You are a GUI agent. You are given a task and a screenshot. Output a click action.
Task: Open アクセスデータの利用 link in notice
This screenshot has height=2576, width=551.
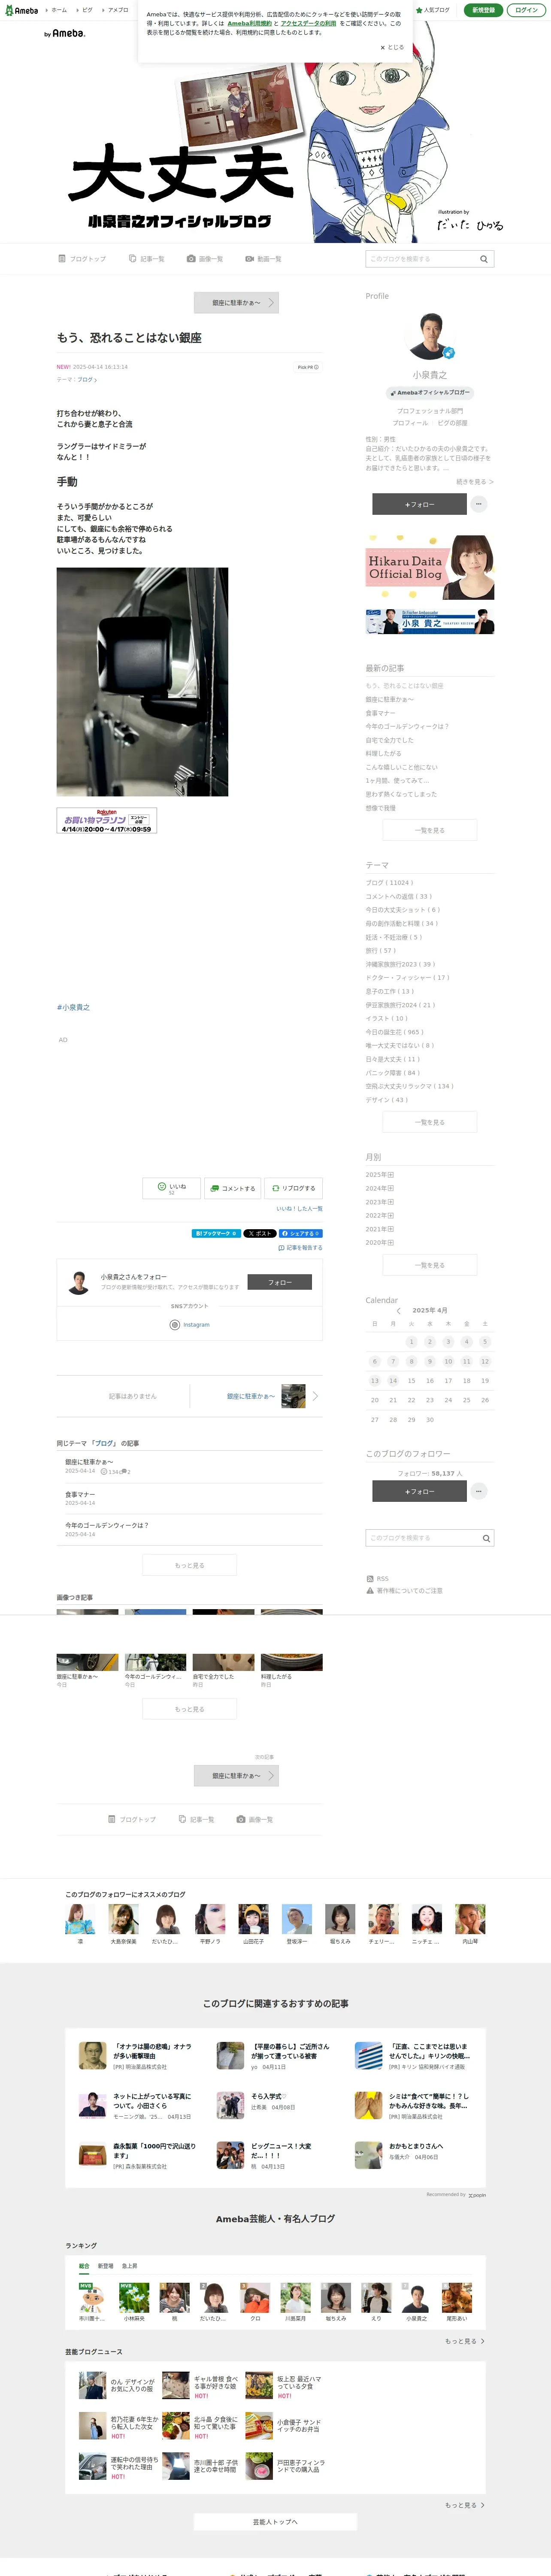[x=308, y=23]
